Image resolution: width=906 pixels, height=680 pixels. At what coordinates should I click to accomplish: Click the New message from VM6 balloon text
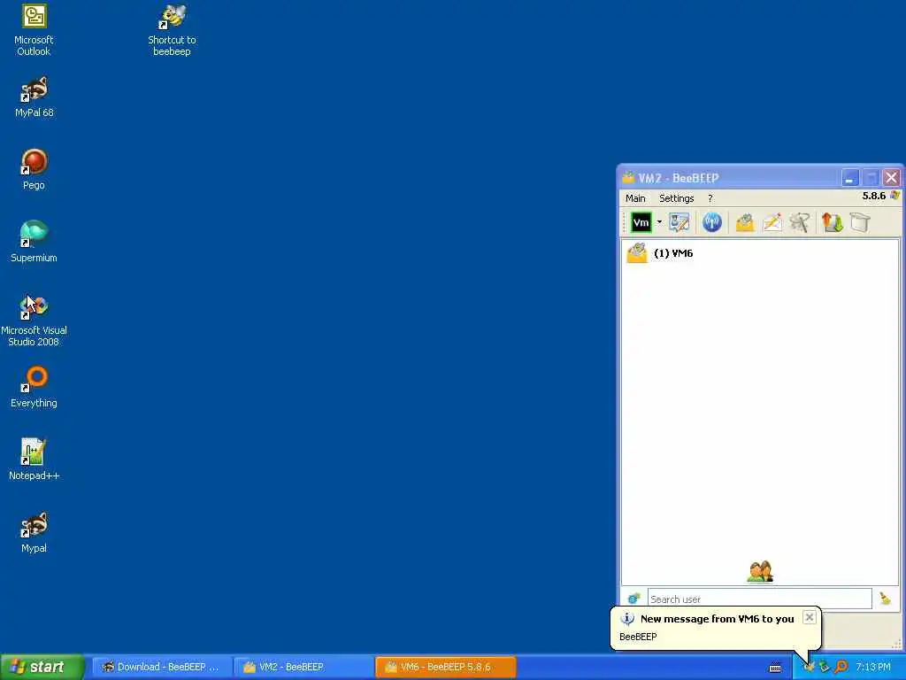tap(717, 619)
